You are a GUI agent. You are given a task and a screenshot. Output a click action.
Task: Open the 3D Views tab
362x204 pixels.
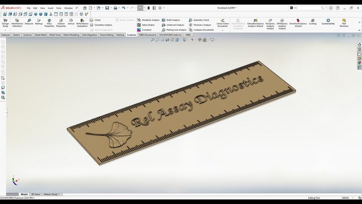pyautogui.click(x=36, y=194)
